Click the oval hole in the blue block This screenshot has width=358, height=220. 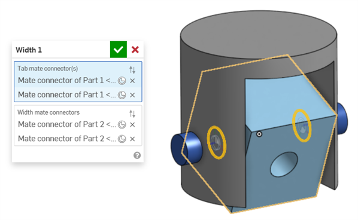tap(284, 164)
